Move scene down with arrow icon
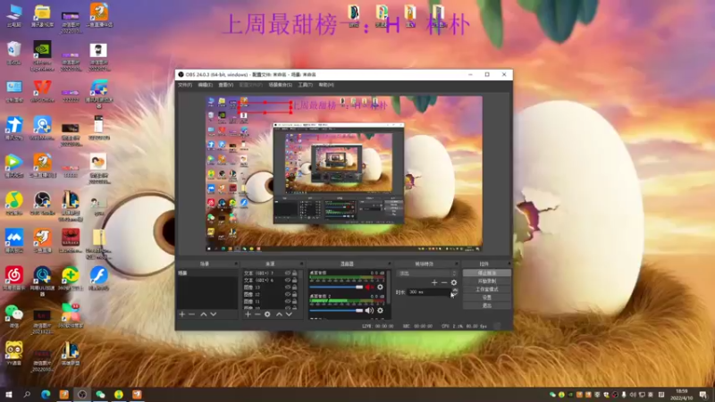 [x=214, y=314]
